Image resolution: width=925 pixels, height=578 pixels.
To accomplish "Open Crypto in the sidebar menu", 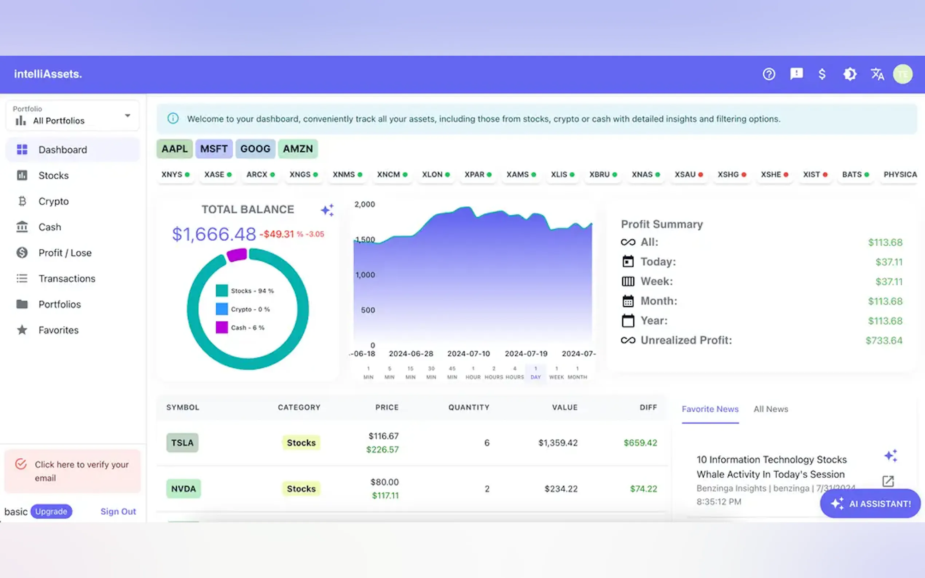I will [54, 201].
